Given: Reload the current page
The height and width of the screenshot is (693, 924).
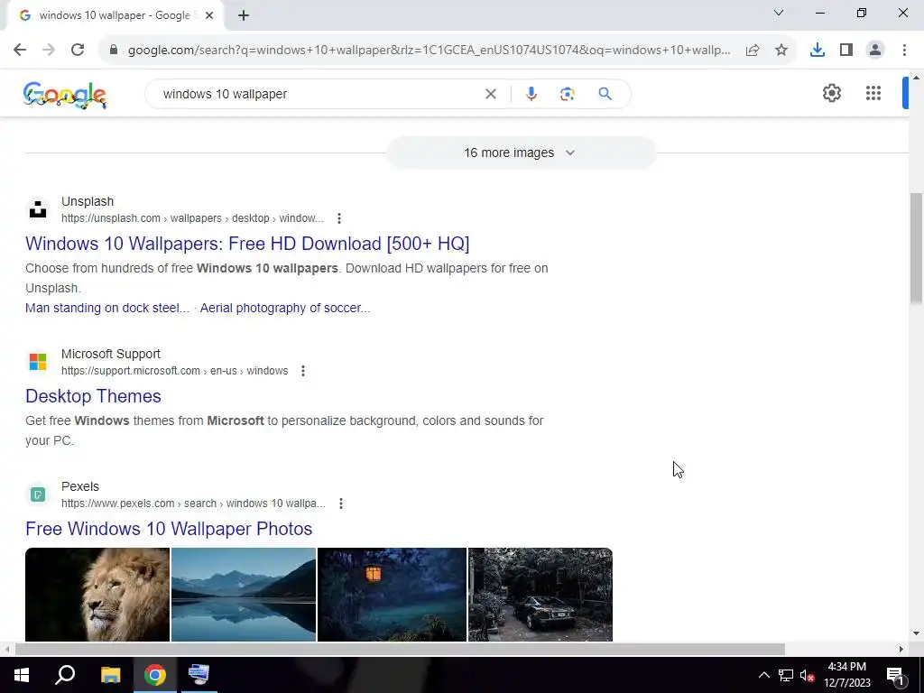Looking at the screenshot, I should [x=78, y=51].
